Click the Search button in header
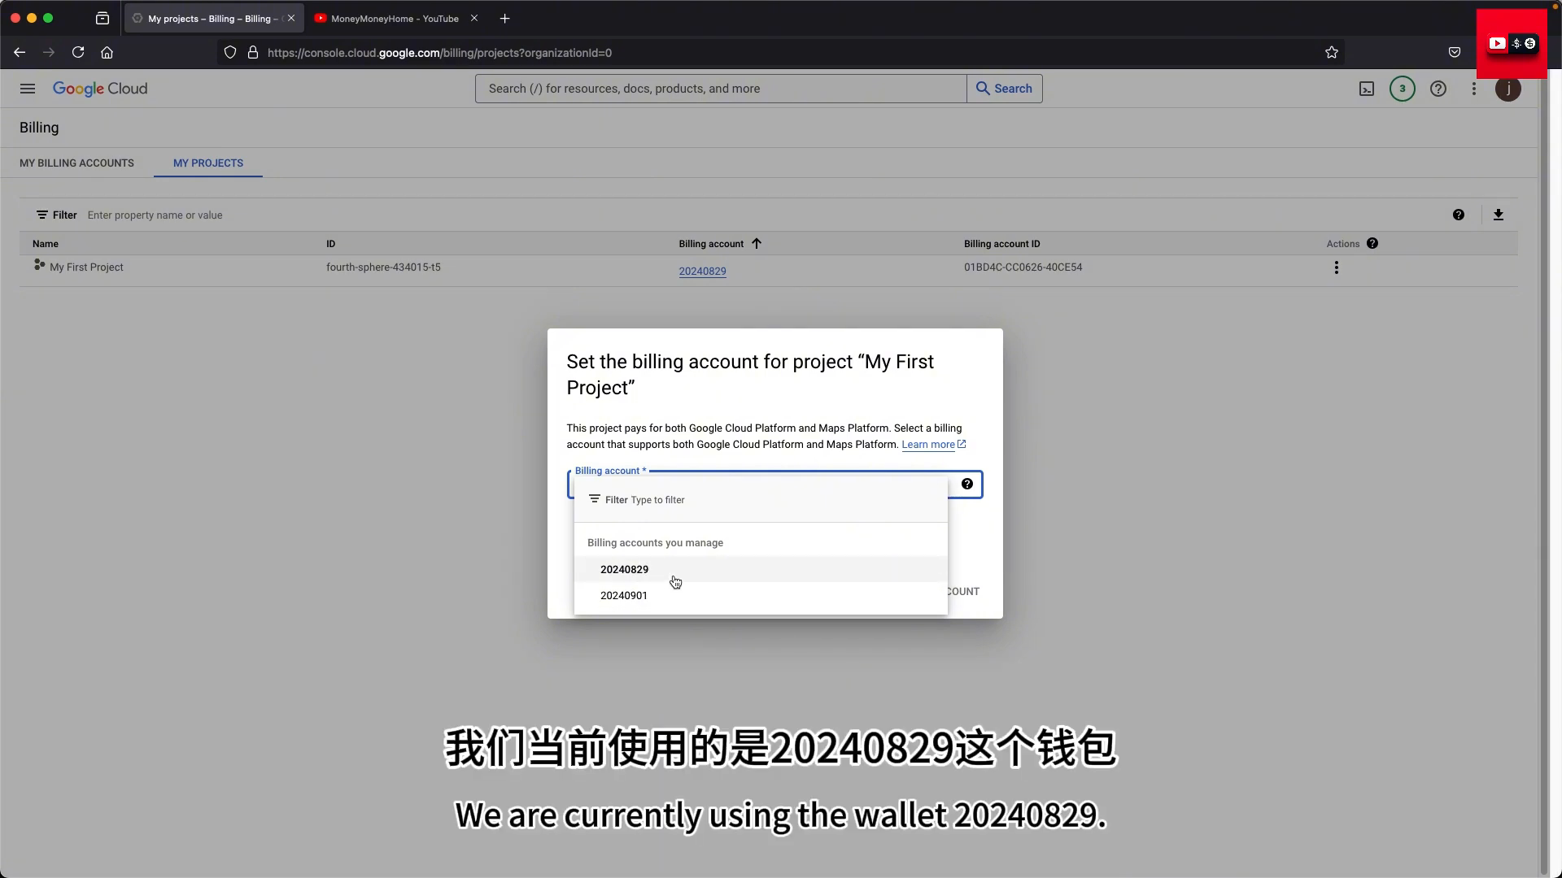 tap(1004, 89)
